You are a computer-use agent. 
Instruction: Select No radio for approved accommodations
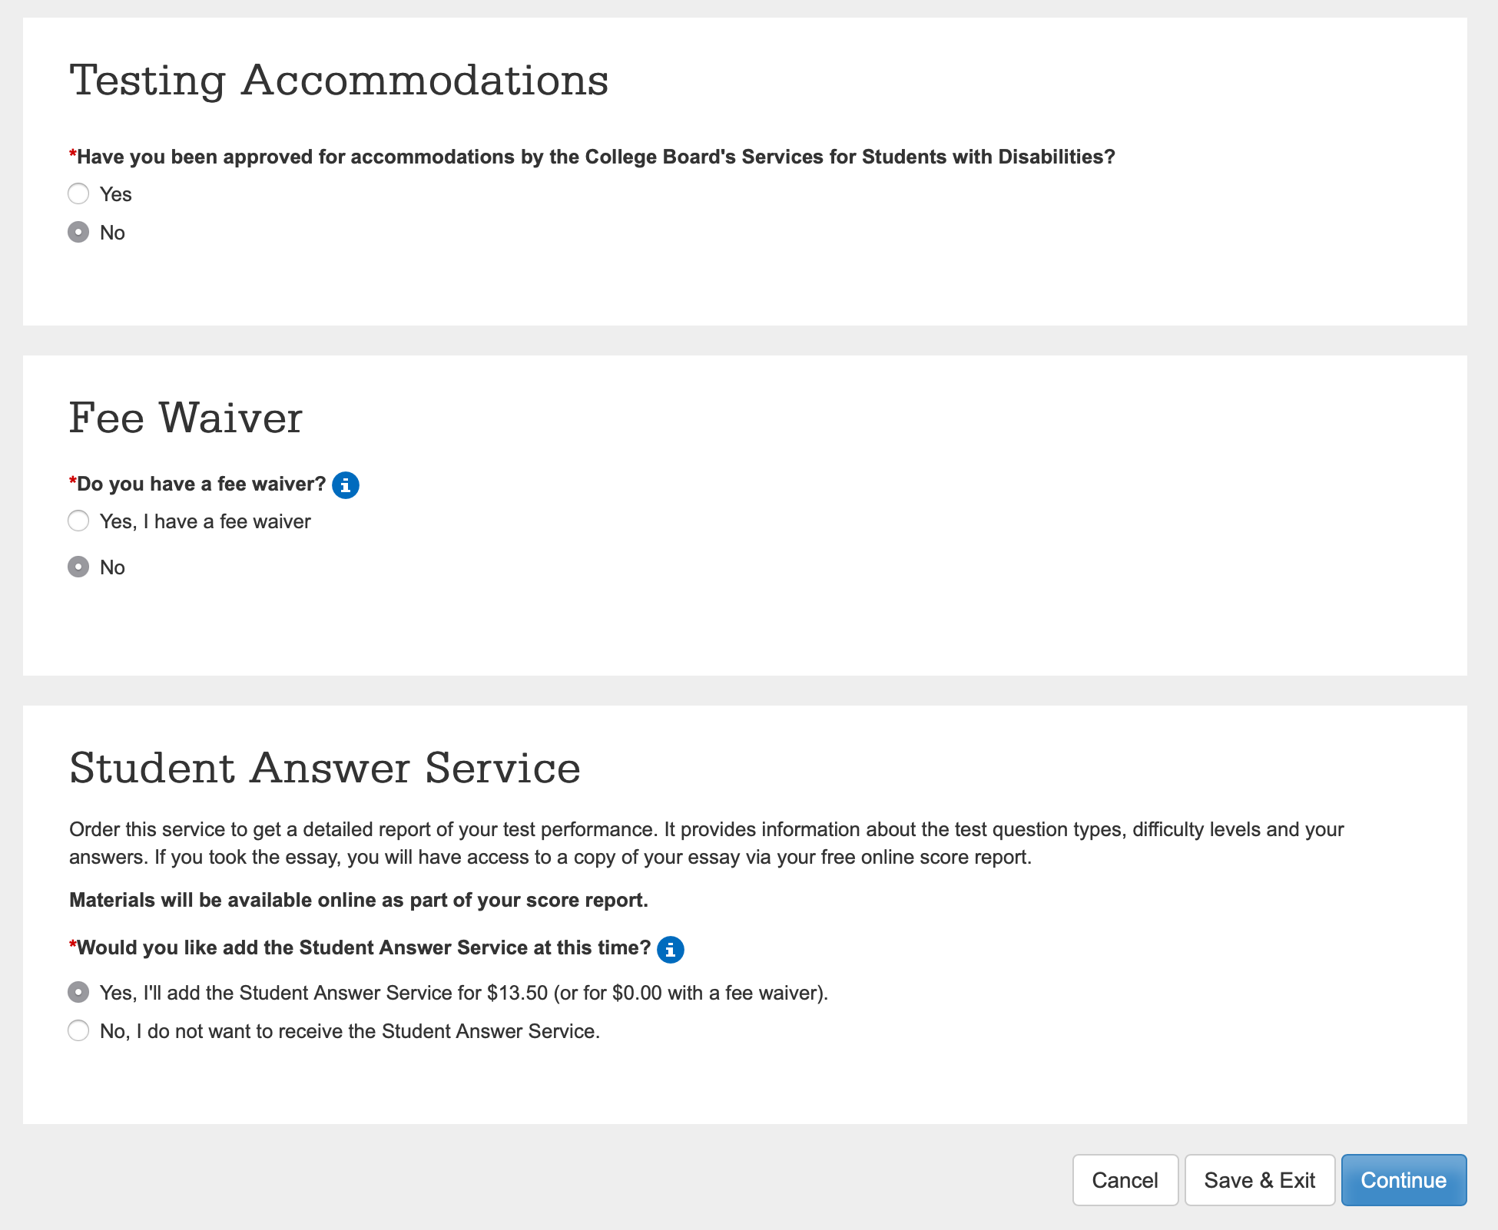pyautogui.click(x=78, y=232)
